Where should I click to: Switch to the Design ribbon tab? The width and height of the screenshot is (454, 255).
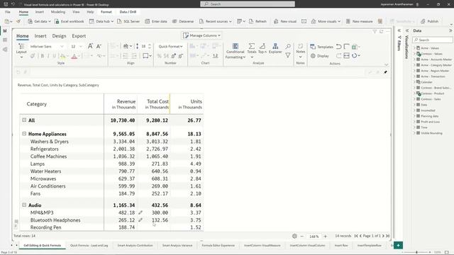(59, 36)
